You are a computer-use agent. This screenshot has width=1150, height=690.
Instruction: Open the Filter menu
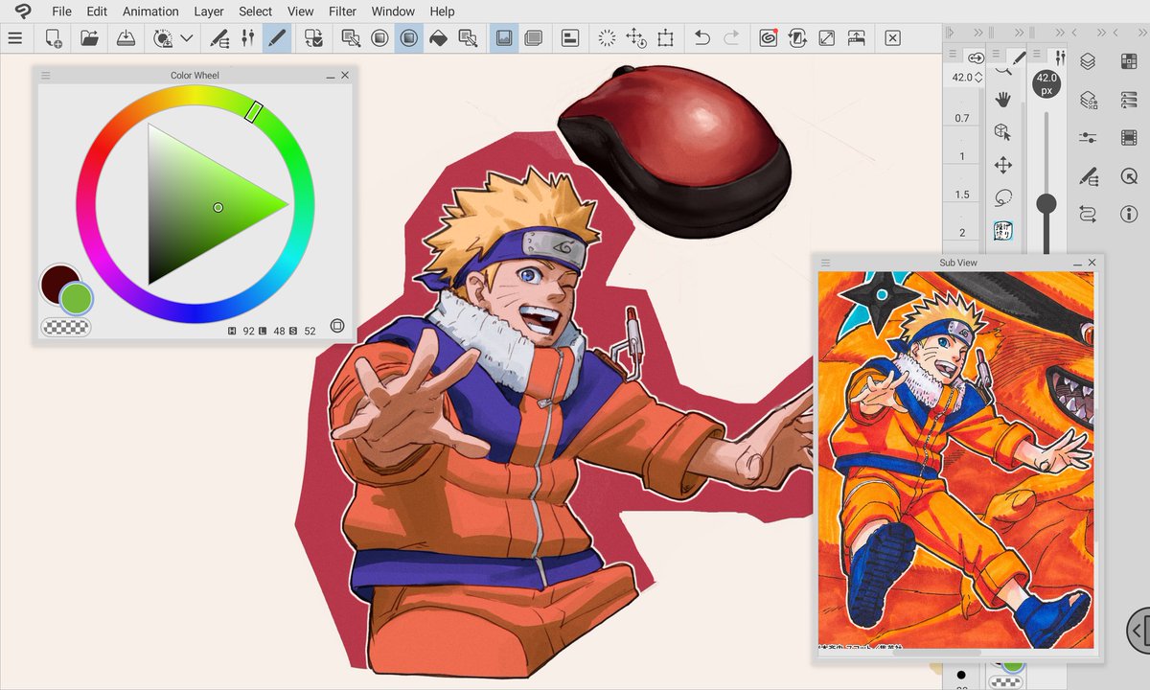pos(342,11)
